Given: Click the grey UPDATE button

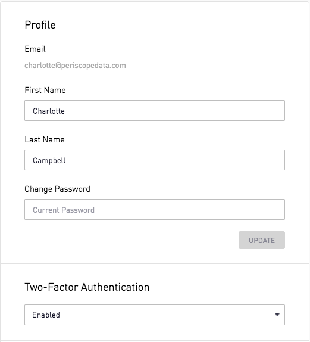Looking at the screenshot, I should [262, 240].
